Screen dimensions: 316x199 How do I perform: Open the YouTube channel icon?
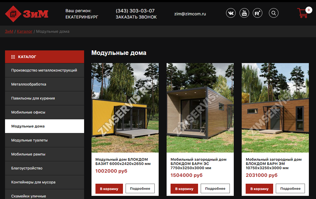244,13
